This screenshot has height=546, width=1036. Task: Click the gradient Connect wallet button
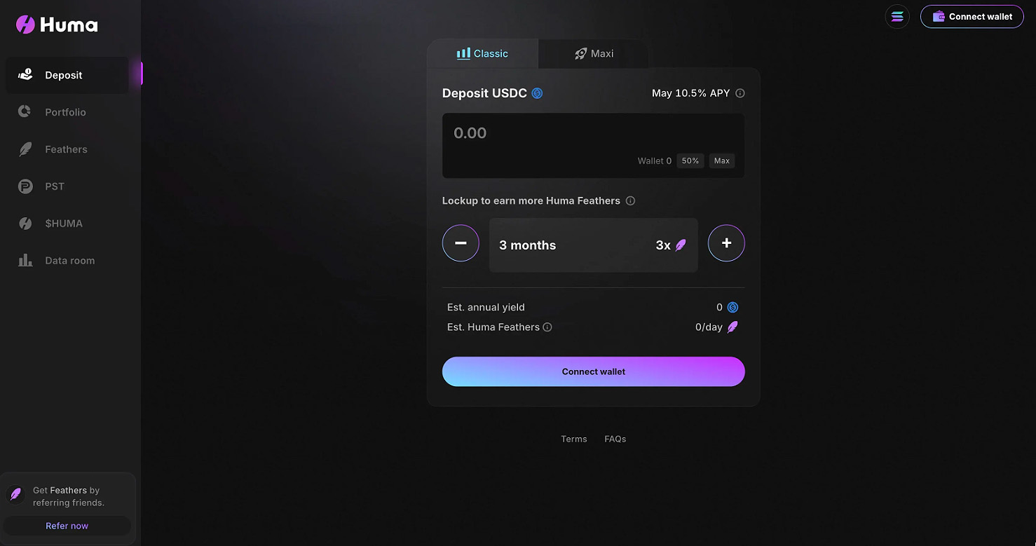click(593, 371)
